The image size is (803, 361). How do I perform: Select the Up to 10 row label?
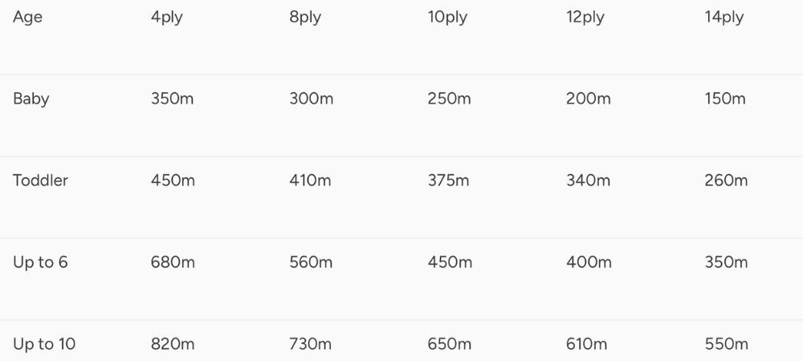(44, 344)
